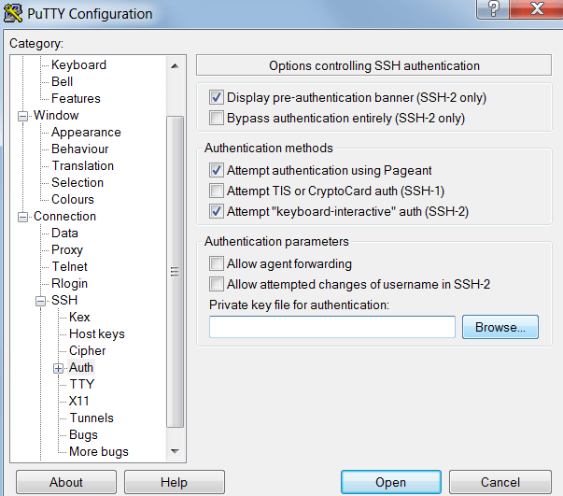Image resolution: width=563 pixels, height=496 pixels.
Task: Enable Attempt TIS or CryptoCard auth
Action: pos(217,191)
